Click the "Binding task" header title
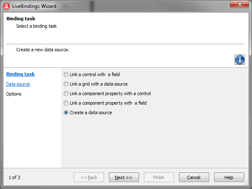Screen dimensions: 252x189 [x=20, y=19]
